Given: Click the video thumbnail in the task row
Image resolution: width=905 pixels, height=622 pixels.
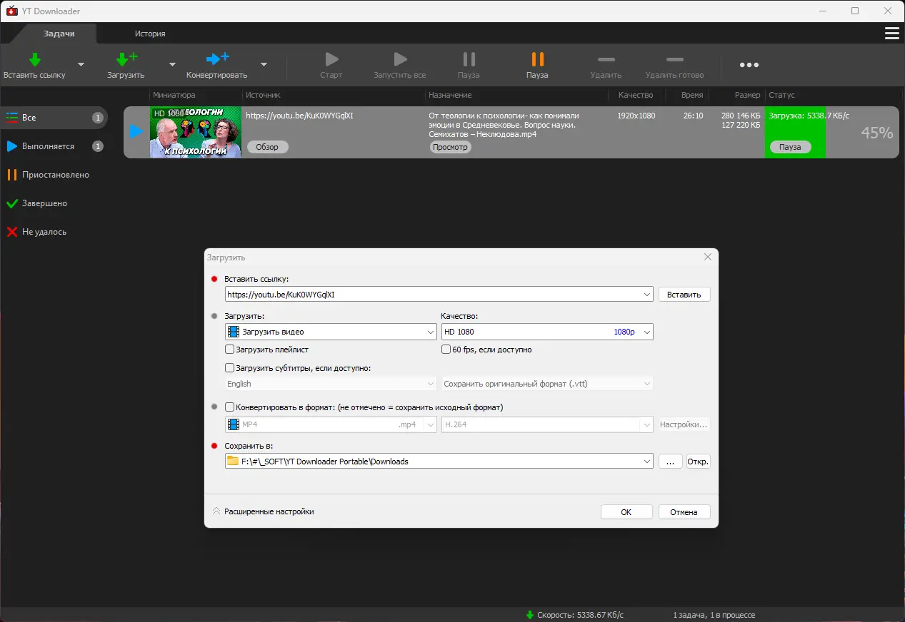Looking at the screenshot, I should [195, 132].
